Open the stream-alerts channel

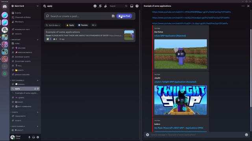25,57
